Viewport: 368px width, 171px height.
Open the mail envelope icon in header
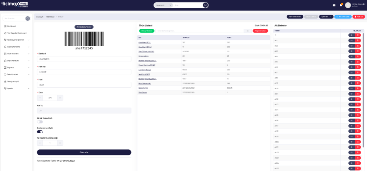[334, 5]
